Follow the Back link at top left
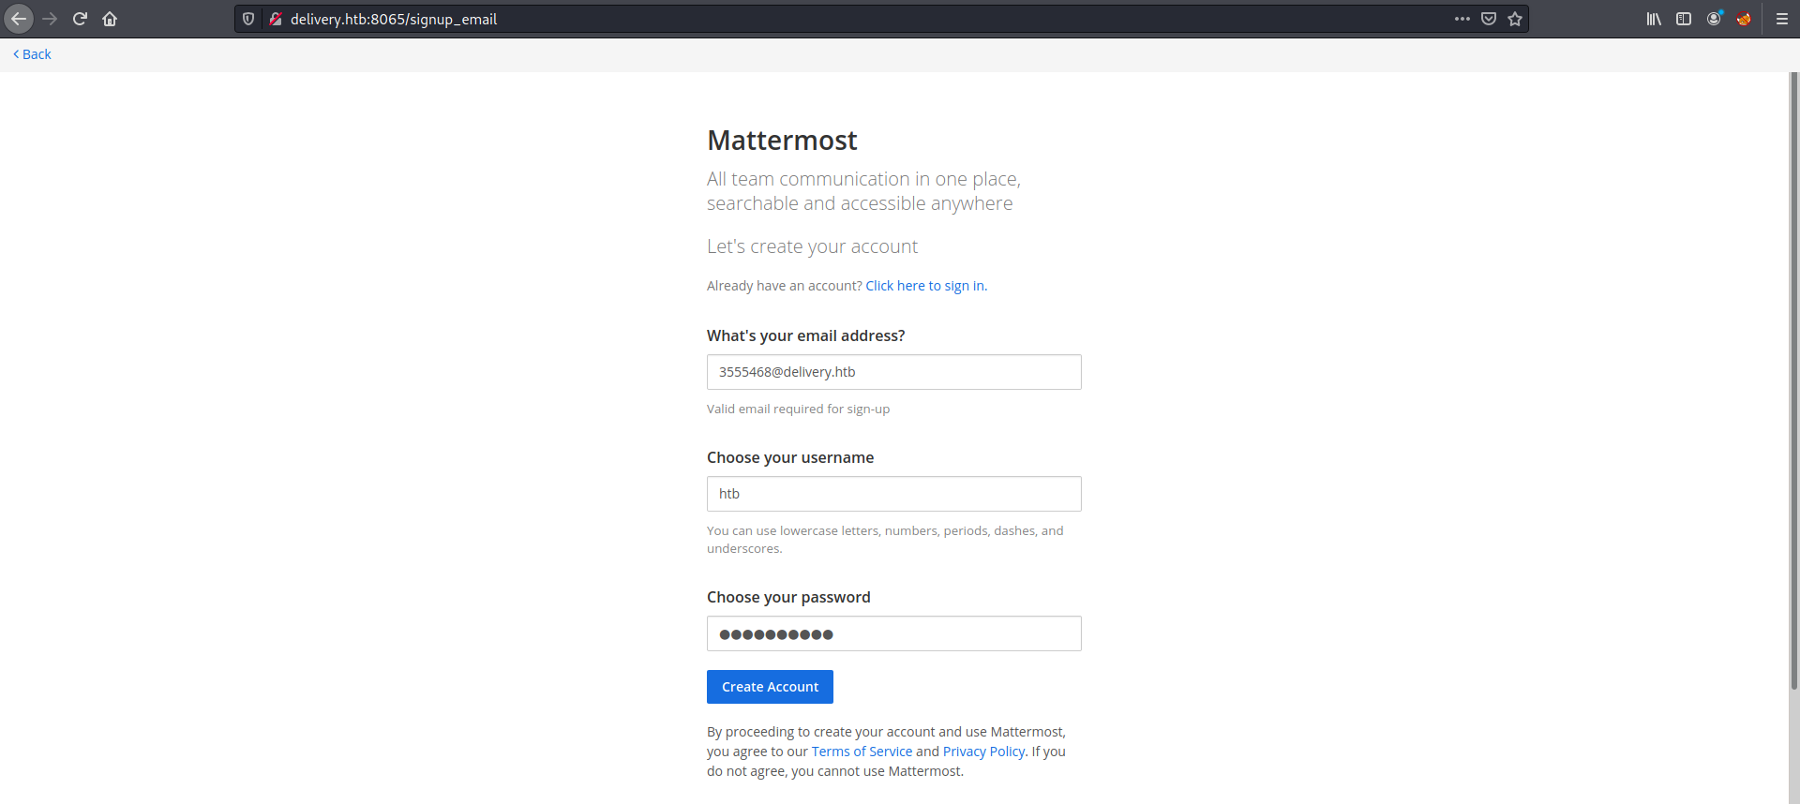This screenshot has height=804, width=1800. point(32,53)
